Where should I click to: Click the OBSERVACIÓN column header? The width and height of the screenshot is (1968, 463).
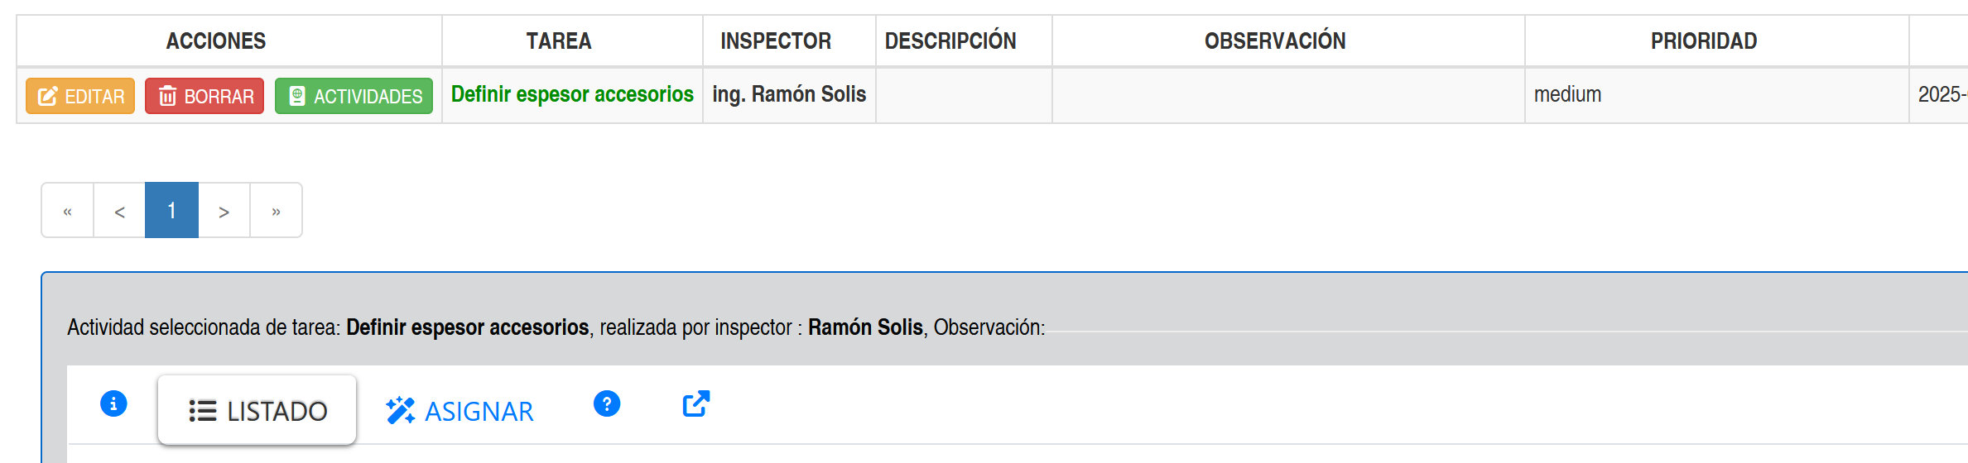click(x=1275, y=41)
